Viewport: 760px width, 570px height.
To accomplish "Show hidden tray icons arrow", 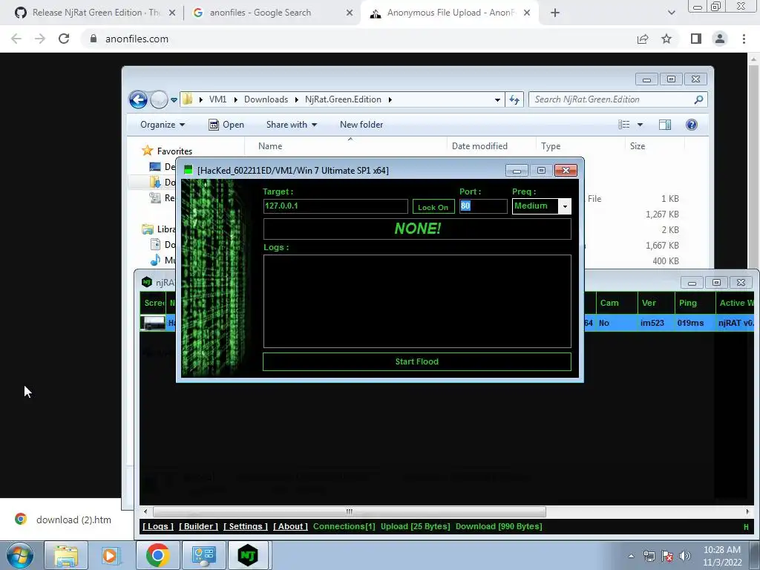I will coord(631,556).
